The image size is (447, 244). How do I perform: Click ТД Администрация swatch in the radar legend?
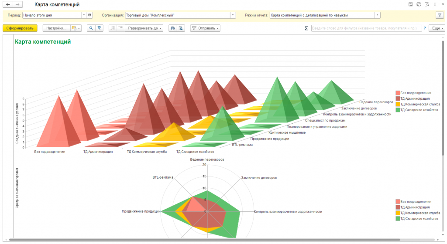point(398,207)
